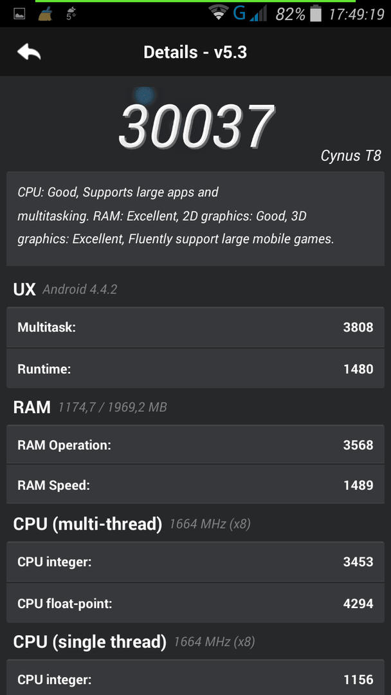
Task: Open the image notification icon in status bar
Action: click(19, 14)
